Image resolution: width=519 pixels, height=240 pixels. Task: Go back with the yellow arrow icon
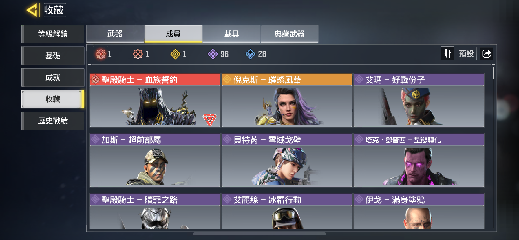coord(32,10)
